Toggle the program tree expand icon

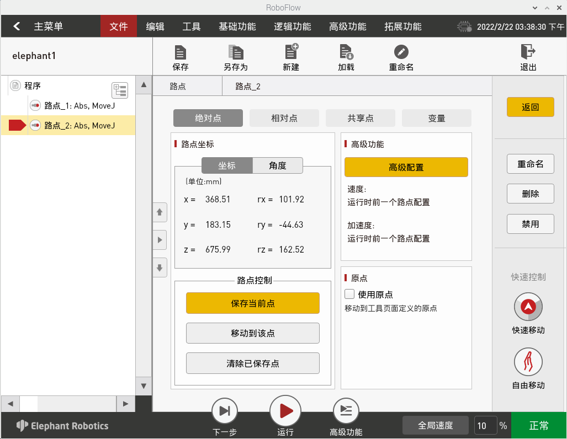point(119,90)
